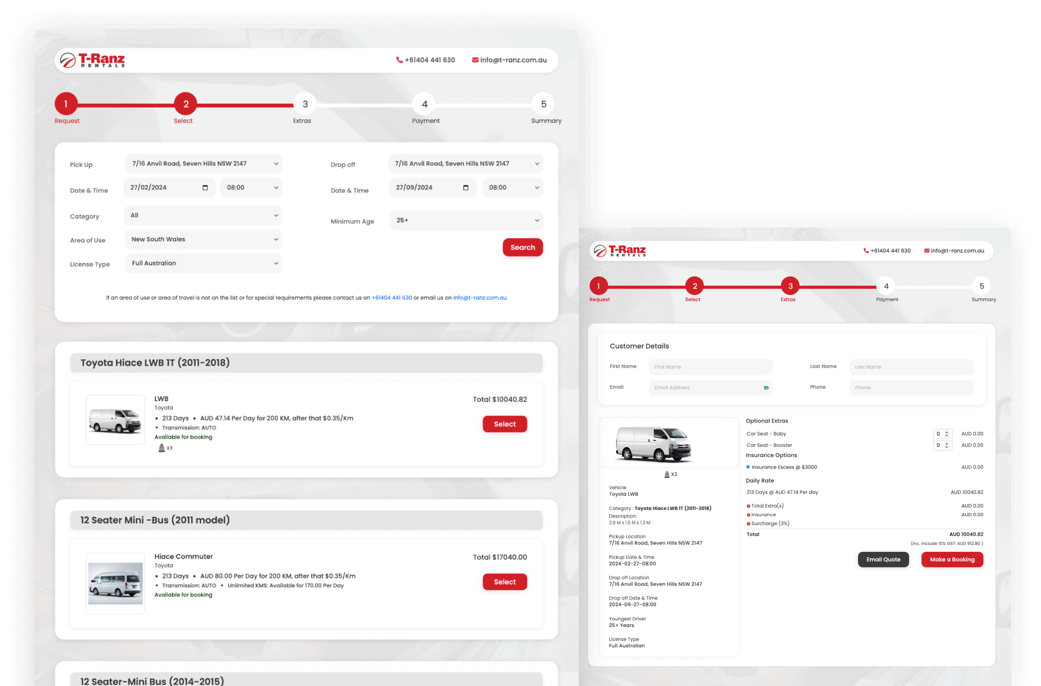
Task: Click envelope icon in right page header
Action: [x=927, y=251]
